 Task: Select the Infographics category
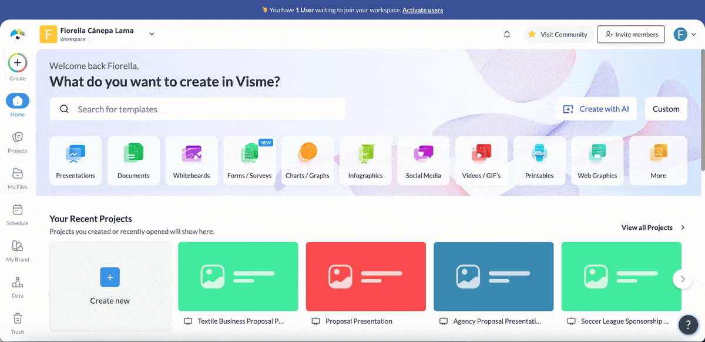coord(365,160)
